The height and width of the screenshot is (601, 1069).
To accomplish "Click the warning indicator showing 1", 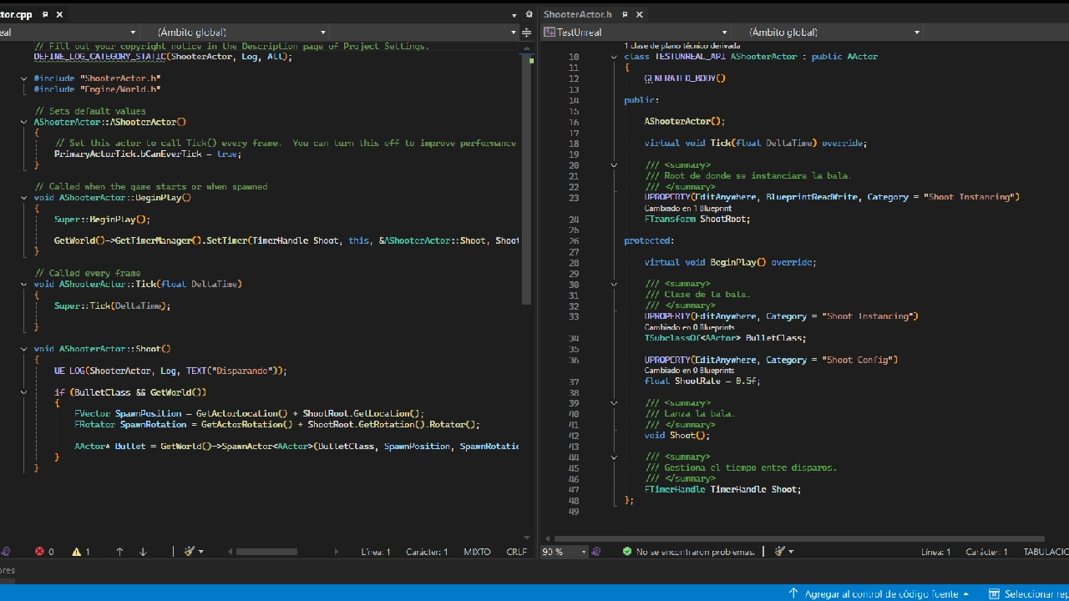I will (x=78, y=551).
